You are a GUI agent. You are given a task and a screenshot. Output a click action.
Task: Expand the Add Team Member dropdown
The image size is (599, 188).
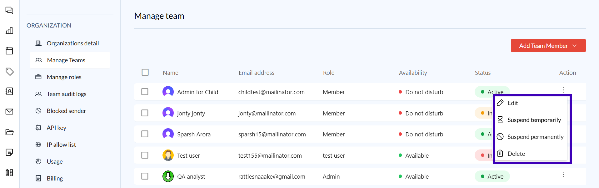[548, 46]
